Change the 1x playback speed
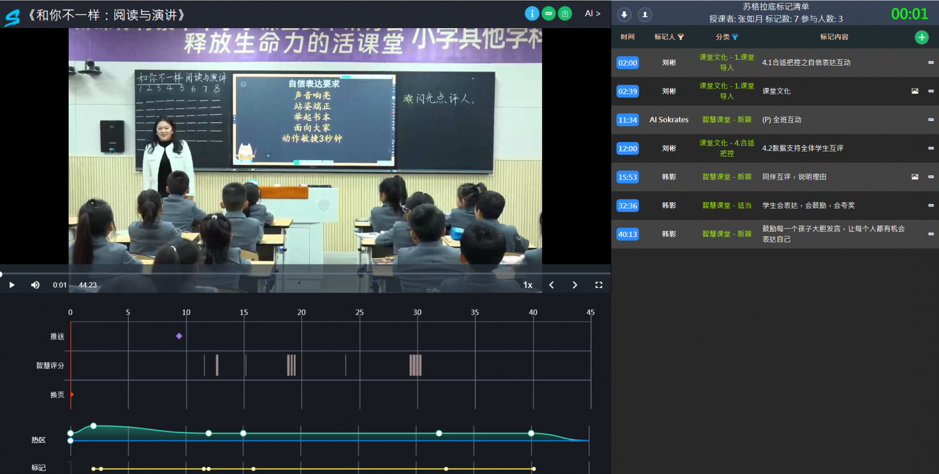Screen dimensions: 939x474 tap(528, 285)
